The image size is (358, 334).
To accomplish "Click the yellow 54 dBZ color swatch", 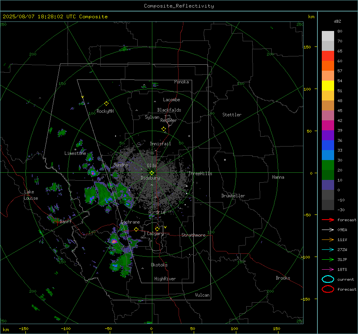I will (328, 85).
